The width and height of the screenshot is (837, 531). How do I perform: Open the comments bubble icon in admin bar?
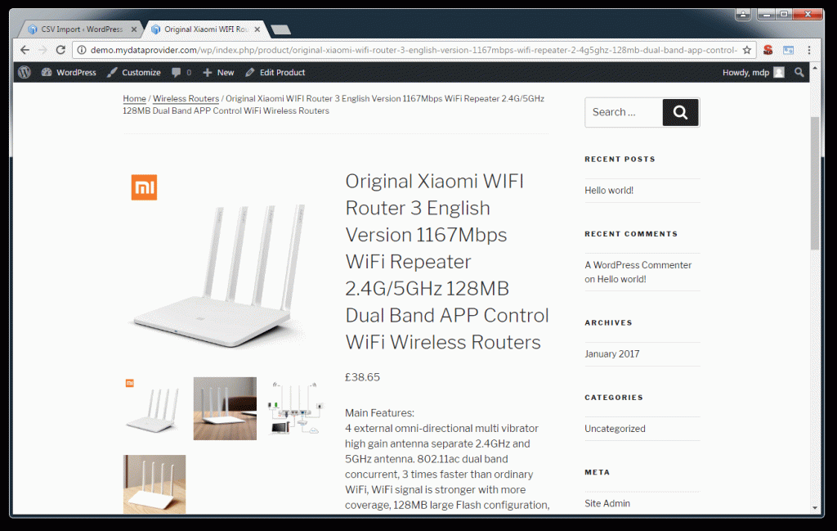click(x=177, y=72)
